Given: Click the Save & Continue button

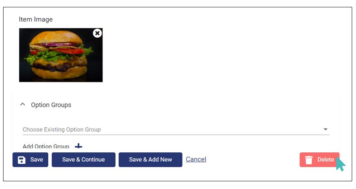Looking at the screenshot, I should point(83,160).
